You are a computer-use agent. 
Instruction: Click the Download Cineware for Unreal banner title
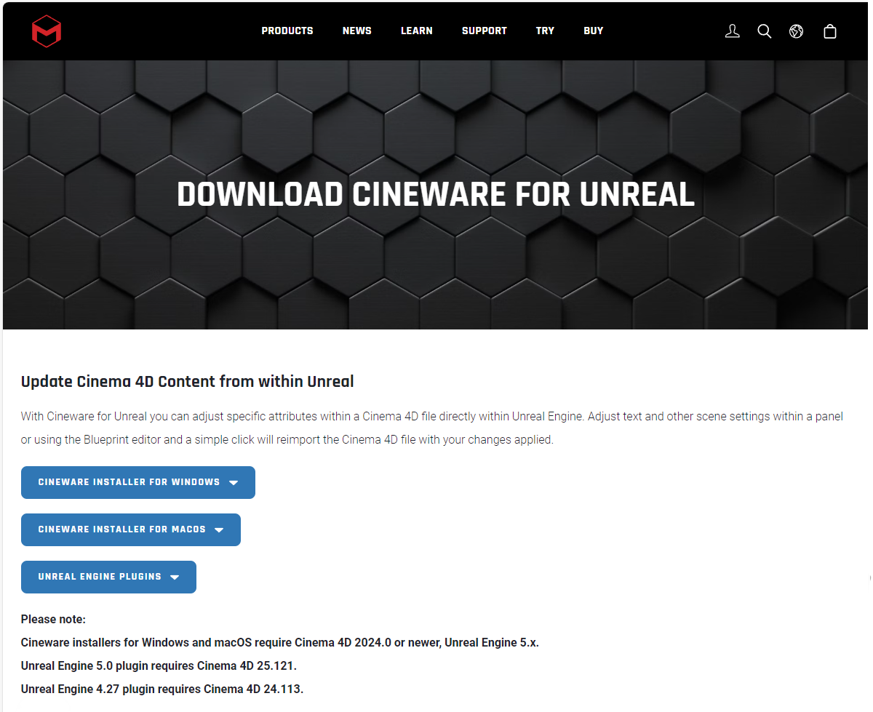[436, 195]
